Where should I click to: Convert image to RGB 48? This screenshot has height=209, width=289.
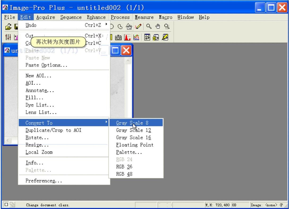(136, 174)
